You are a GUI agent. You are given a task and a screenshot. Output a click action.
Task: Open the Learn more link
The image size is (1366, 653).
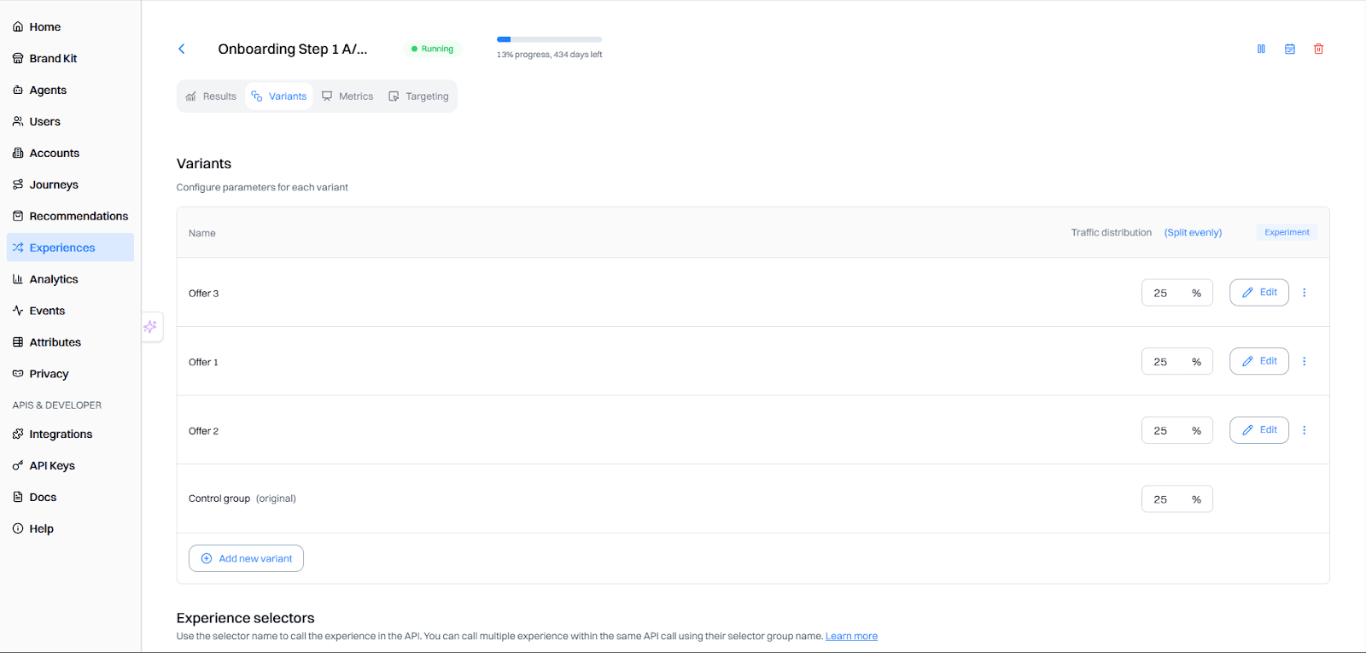(851, 636)
